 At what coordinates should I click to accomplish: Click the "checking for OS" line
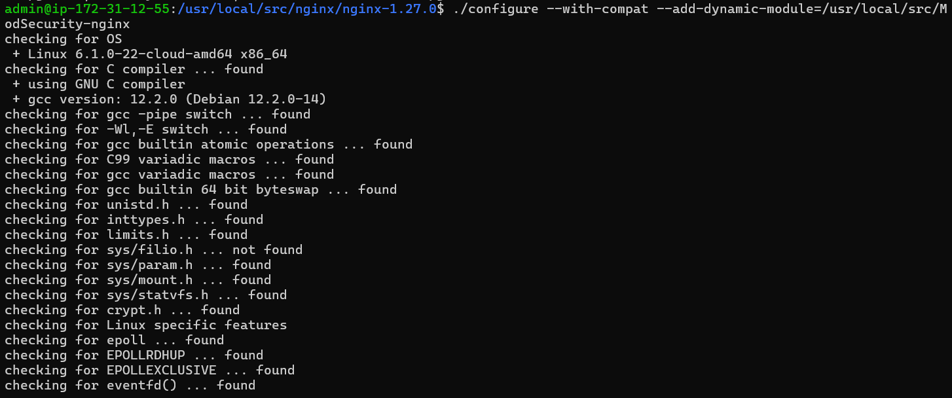pyautogui.click(x=63, y=39)
